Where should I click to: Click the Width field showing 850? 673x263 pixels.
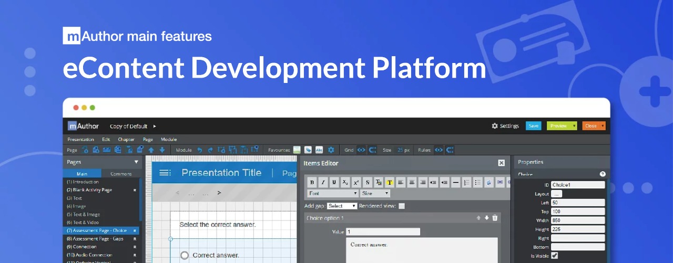(x=578, y=220)
